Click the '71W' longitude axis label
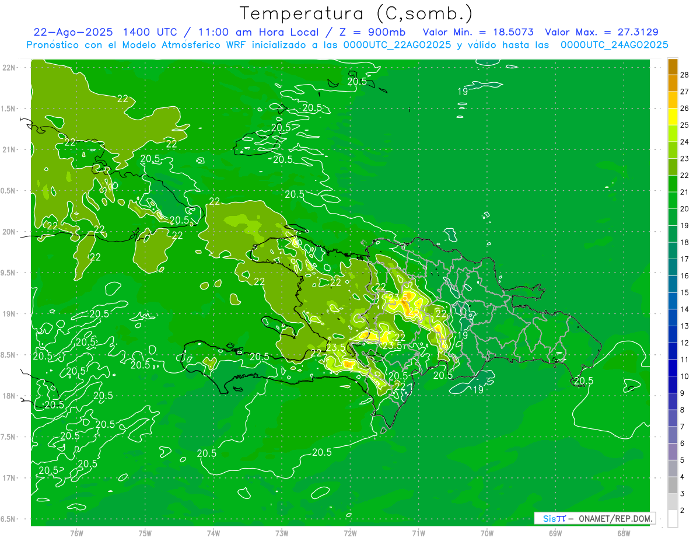Viewport: 700px width, 541px height. pos(419,533)
